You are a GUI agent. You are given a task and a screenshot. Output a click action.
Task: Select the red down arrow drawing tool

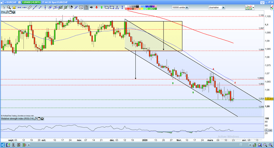click(x=96, y=7)
